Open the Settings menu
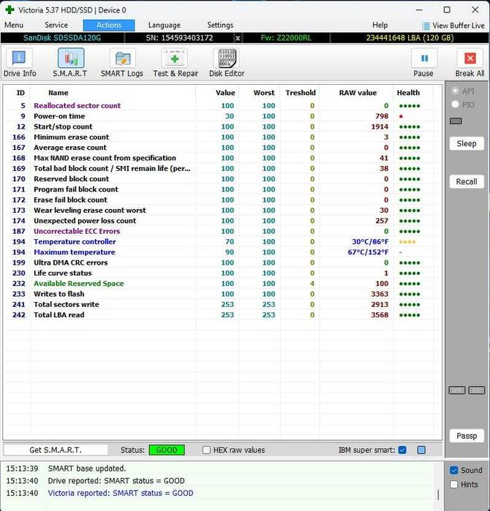 [220, 25]
